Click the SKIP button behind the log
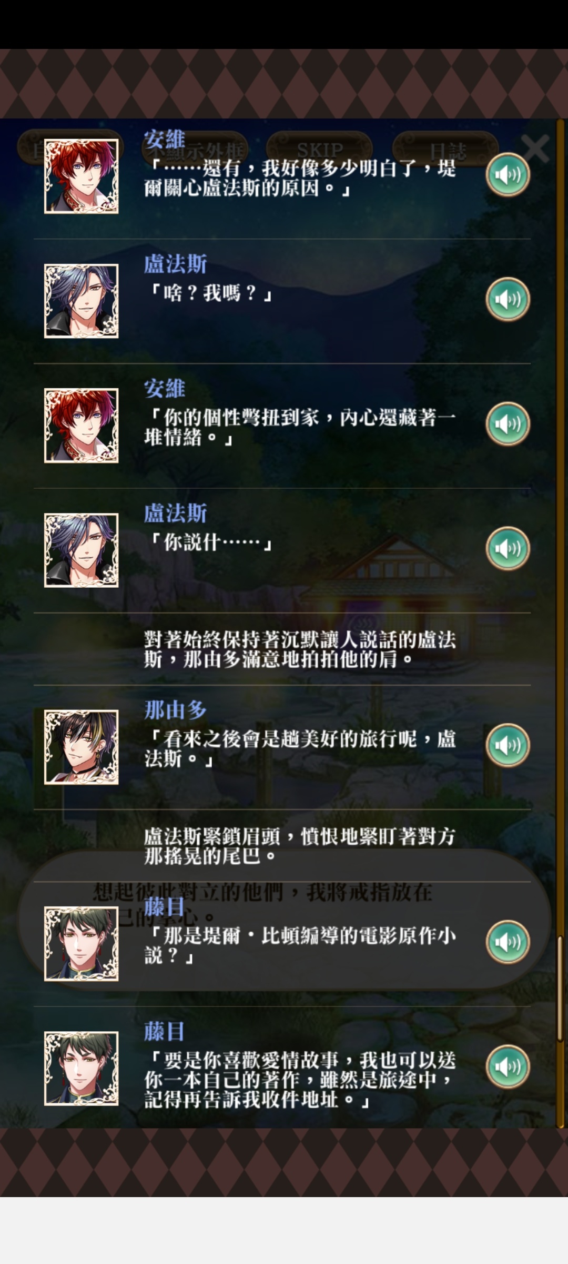Image resolution: width=568 pixels, height=1264 pixels. pyautogui.click(x=319, y=149)
